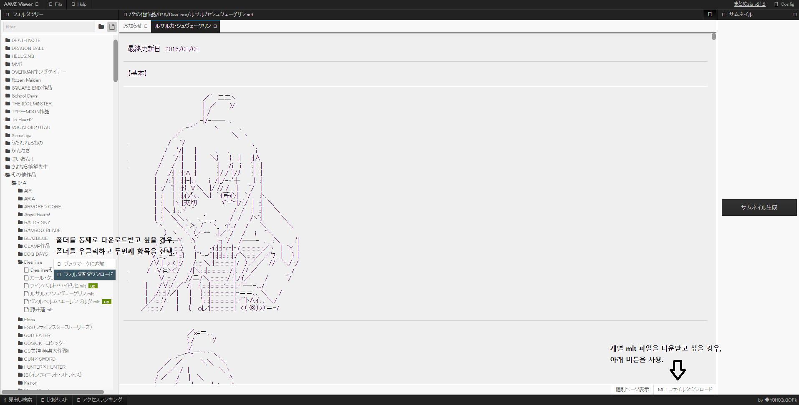799x405 pixels.
Task: Click the file view icon beside filter
Action: pyautogui.click(x=112, y=27)
